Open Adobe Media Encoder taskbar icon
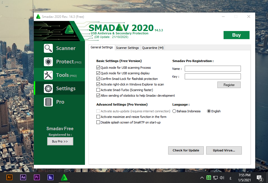The width and height of the screenshot is (268, 183). tap(50, 177)
